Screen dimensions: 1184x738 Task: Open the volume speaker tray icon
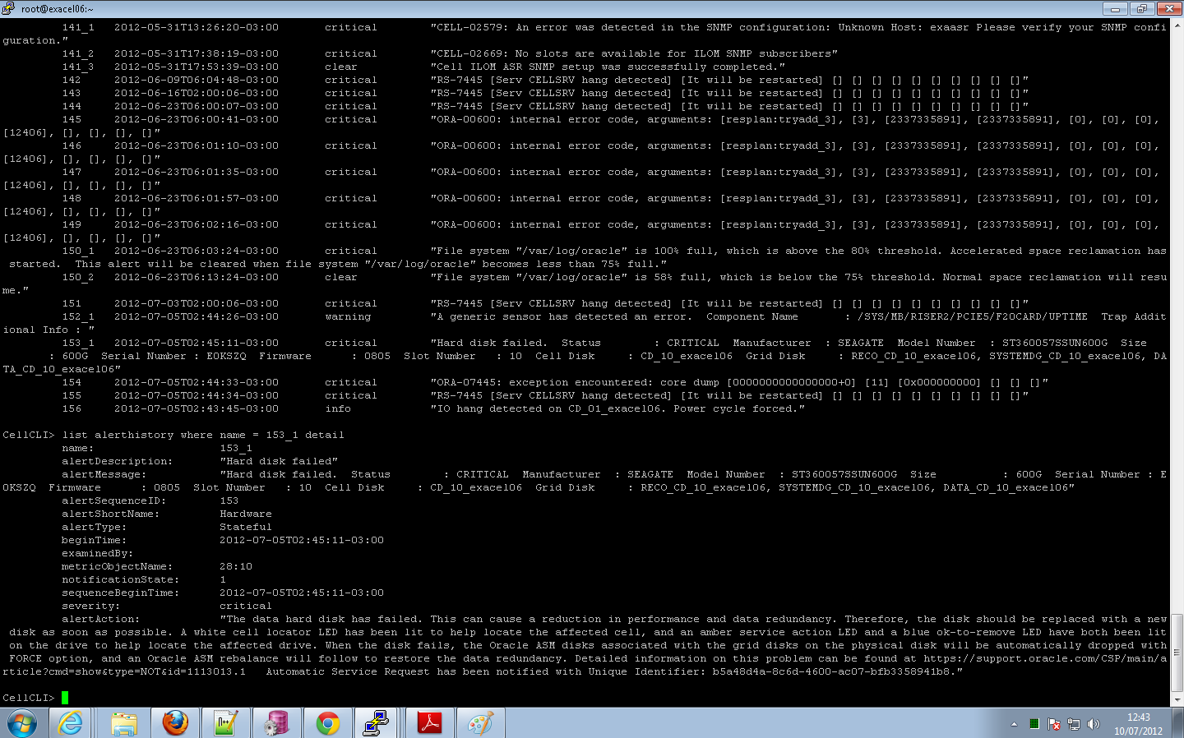pos(1094,724)
